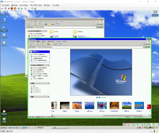Screen dimensions: 159x133
Task: Click the rotate clockwise icon under preview
Action: click(x=103, y=98)
